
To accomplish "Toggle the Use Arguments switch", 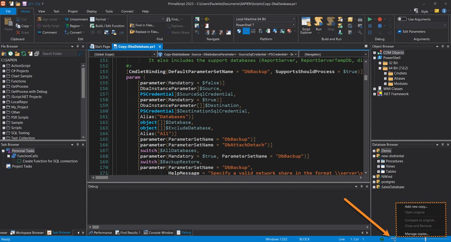I will coord(402,19).
